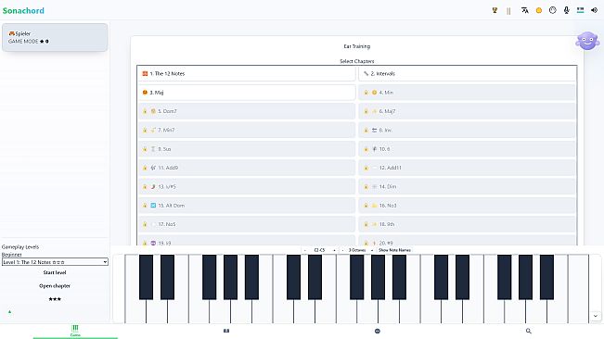This screenshot has height=339, width=604.
Task: Toggle Show Note Names
Action: click(x=394, y=250)
